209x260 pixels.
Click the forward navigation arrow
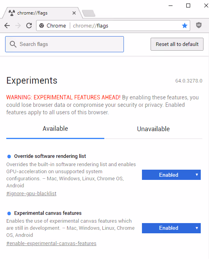18,26
